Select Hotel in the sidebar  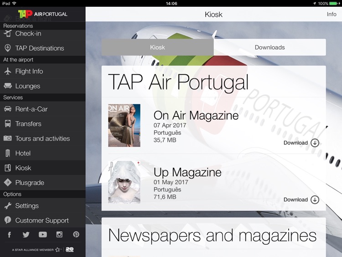coord(43,153)
